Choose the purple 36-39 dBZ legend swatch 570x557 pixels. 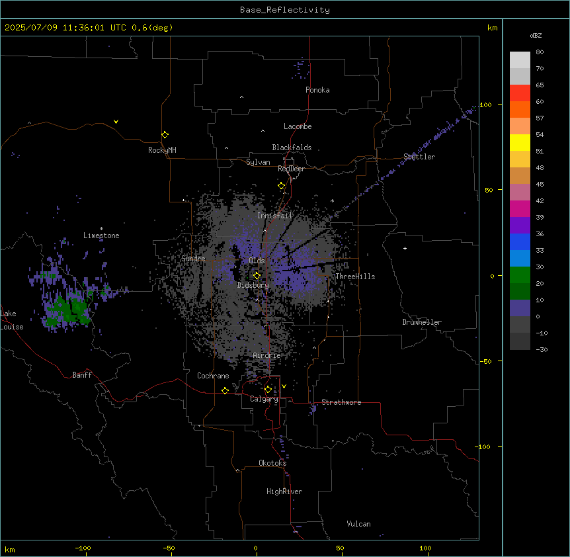(520, 226)
